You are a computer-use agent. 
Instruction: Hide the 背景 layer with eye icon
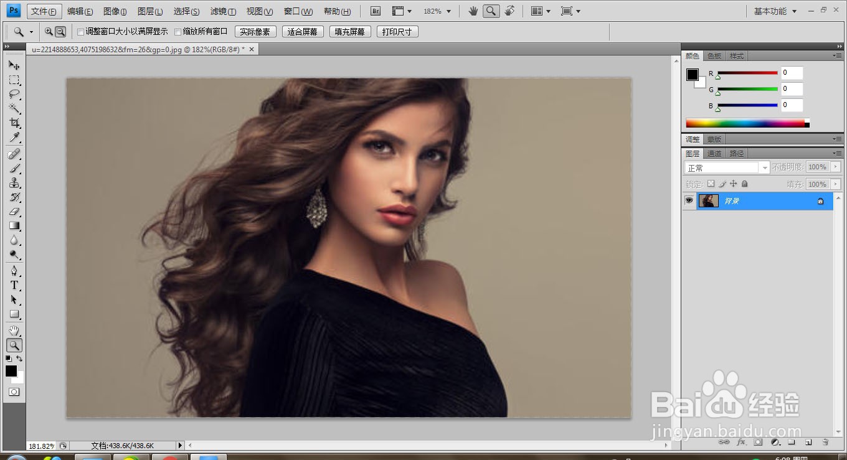(x=689, y=200)
